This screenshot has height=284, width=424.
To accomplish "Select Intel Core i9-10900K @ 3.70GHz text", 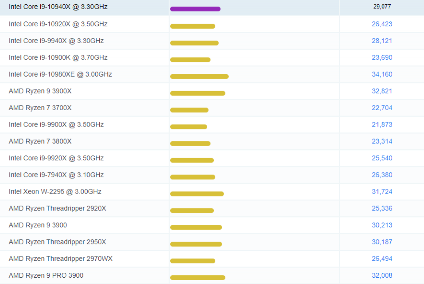I will tap(58, 58).
